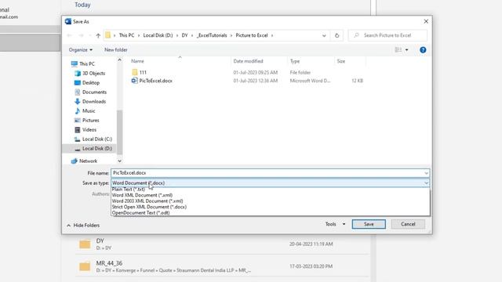Click the forward navigation arrow
502x282 pixels.
point(81,35)
